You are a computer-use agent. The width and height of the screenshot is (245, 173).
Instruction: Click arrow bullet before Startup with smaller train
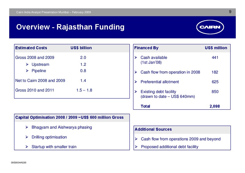27,147
